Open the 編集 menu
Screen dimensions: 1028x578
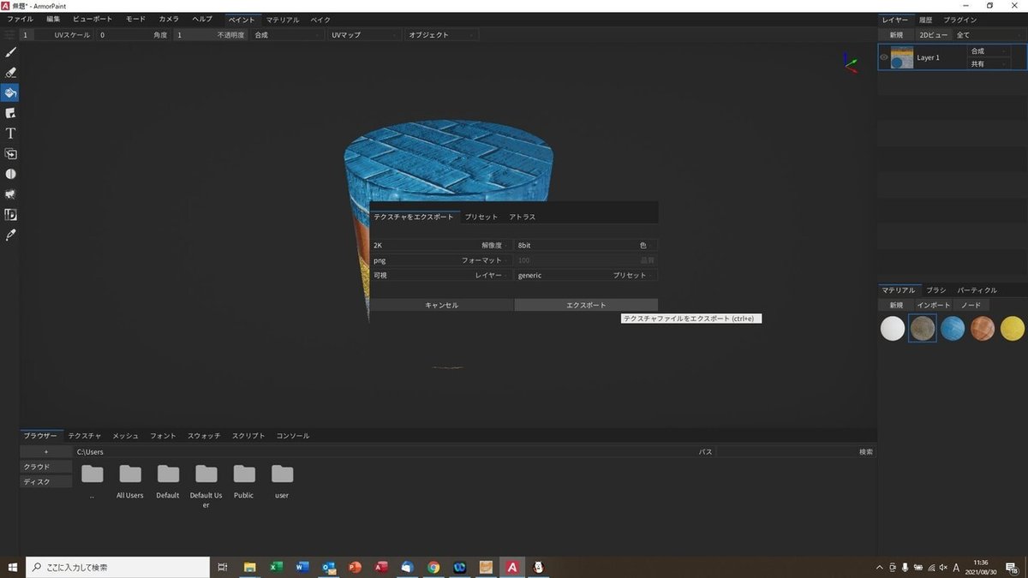pyautogui.click(x=53, y=19)
